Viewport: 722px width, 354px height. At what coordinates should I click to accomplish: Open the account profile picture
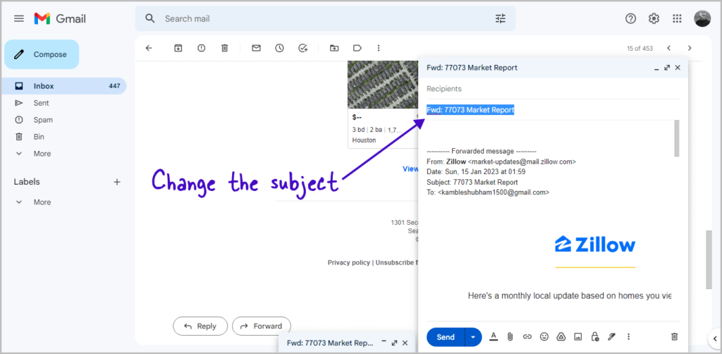(x=702, y=18)
